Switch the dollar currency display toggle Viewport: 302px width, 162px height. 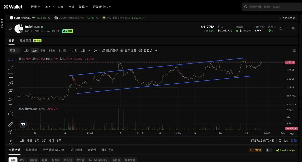[x=269, y=150]
